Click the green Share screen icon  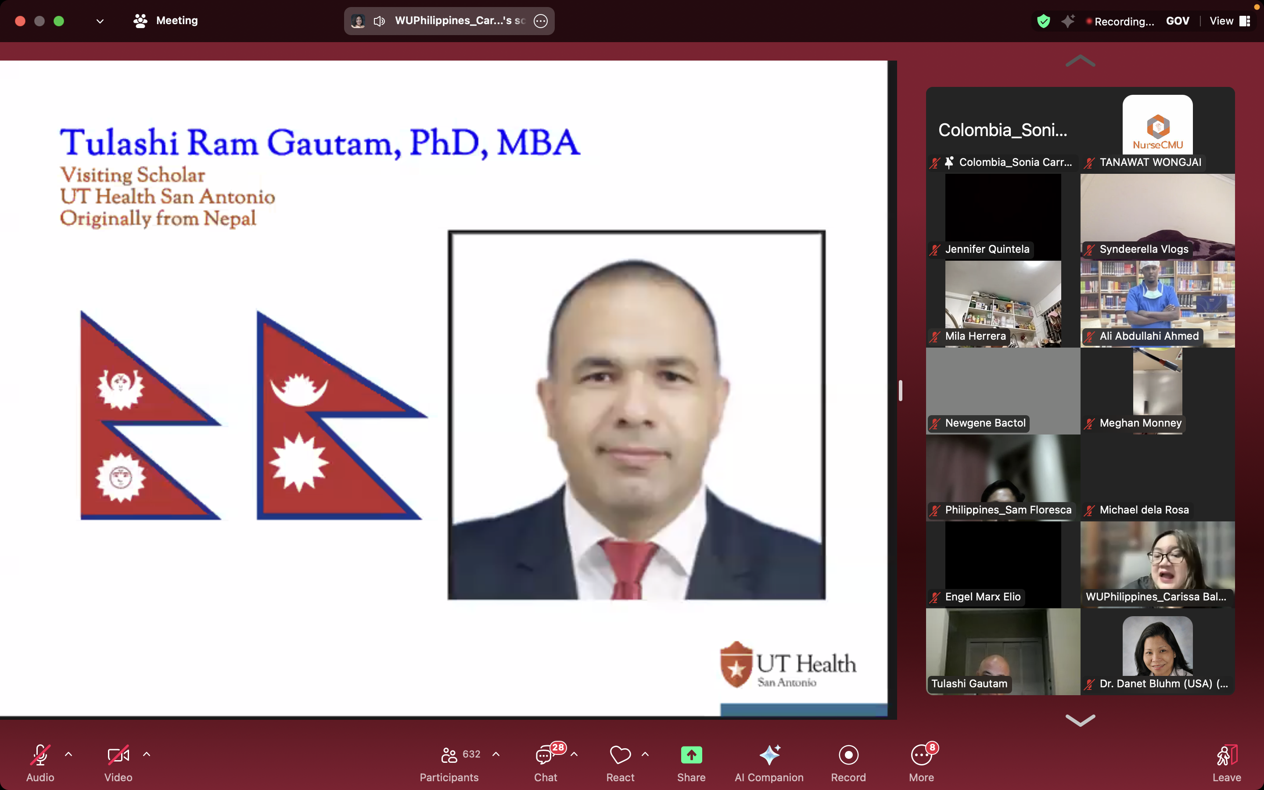click(x=691, y=755)
